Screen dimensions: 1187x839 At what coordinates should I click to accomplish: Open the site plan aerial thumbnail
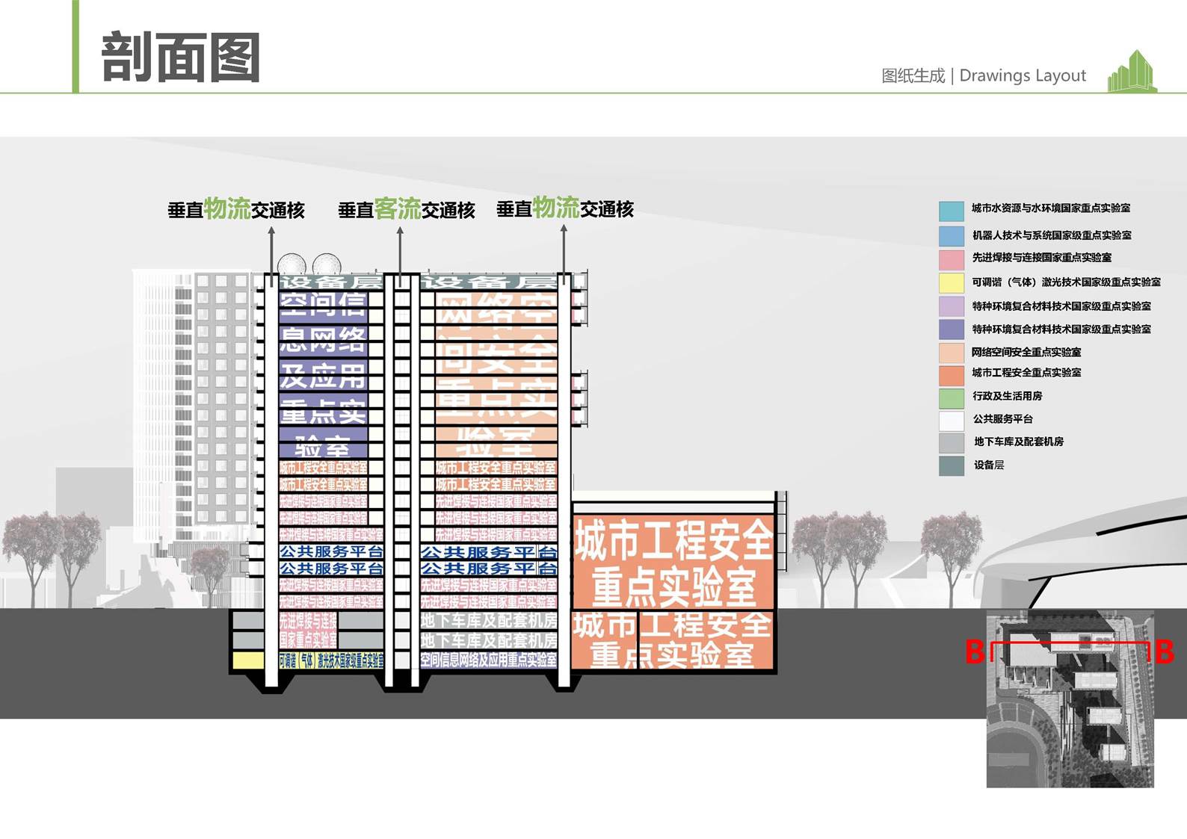[1070, 699]
